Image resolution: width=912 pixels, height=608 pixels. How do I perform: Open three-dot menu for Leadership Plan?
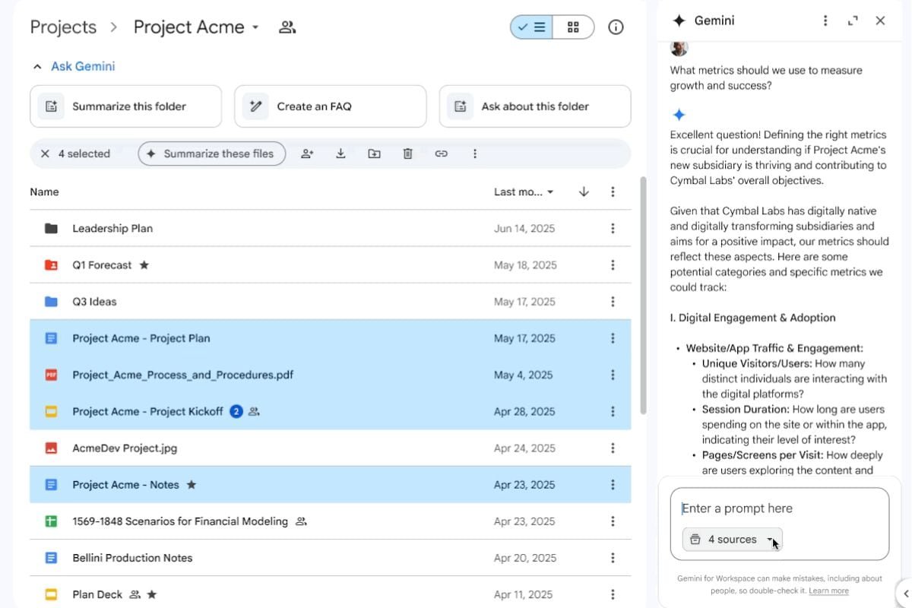click(613, 229)
